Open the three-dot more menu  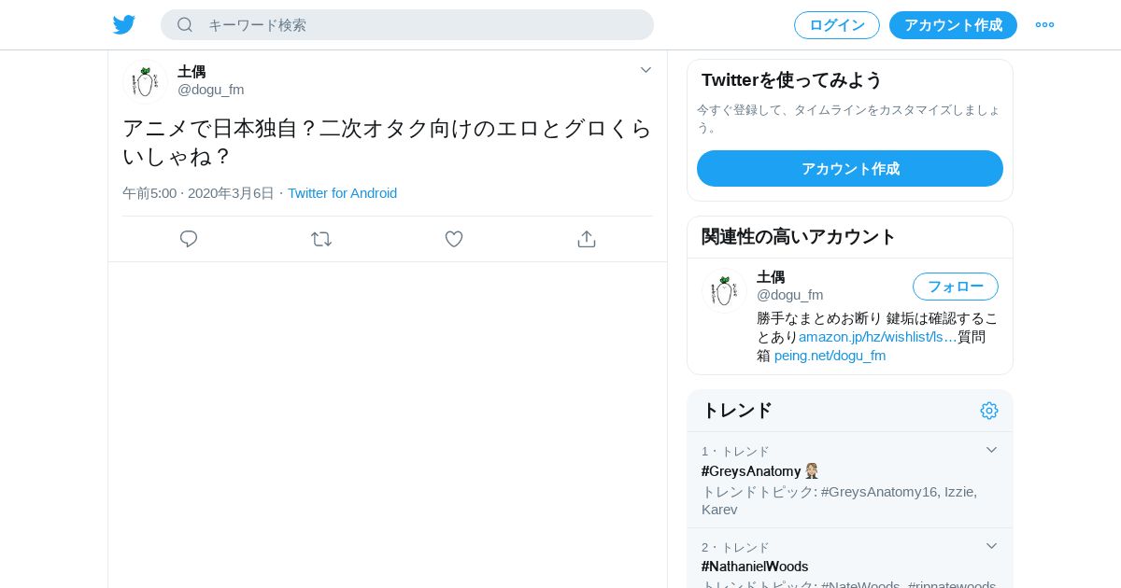pos(1044,25)
